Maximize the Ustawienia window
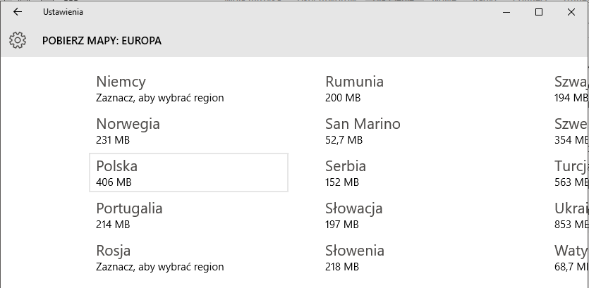 pos(539,12)
